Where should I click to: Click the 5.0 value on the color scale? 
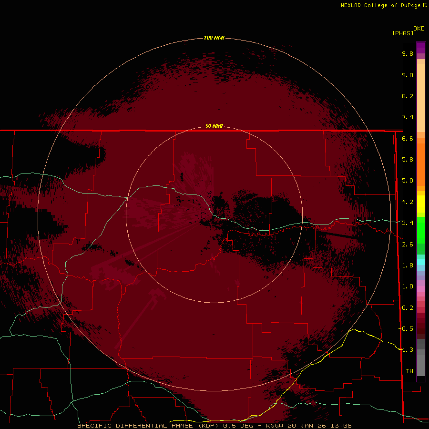coord(408,181)
